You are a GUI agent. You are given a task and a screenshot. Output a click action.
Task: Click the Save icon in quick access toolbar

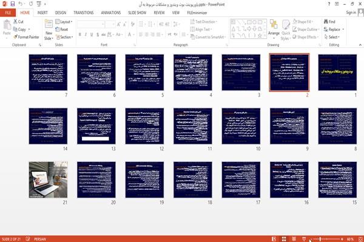pyautogui.click(x=13, y=4)
